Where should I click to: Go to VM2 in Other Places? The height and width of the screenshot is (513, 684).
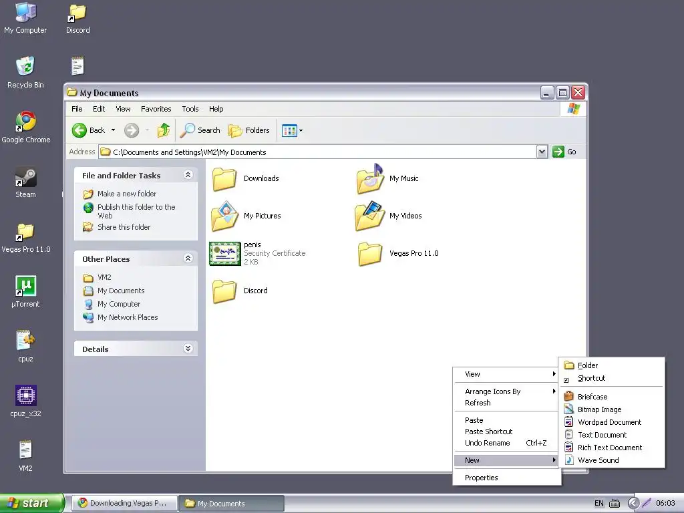104,277
